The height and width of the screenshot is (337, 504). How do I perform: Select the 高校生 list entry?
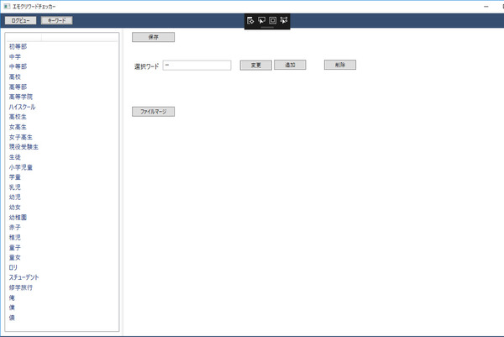tap(18, 117)
